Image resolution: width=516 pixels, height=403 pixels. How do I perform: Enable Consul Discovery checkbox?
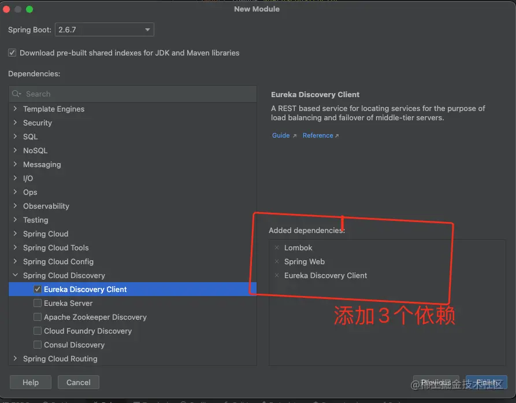pos(38,345)
